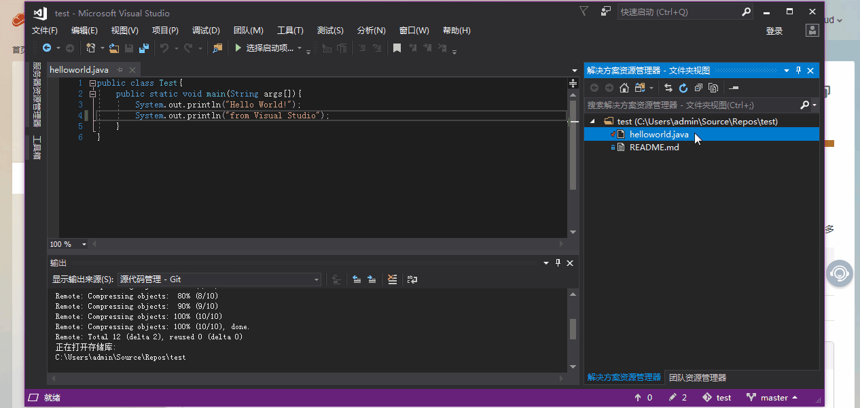Click the Output panel vertical scrollbar thumb

[x=573, y=329]
